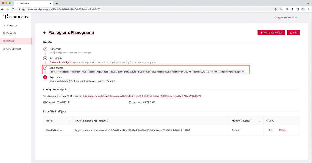Click the New ReShelf Job name cell

pos(58,130)
